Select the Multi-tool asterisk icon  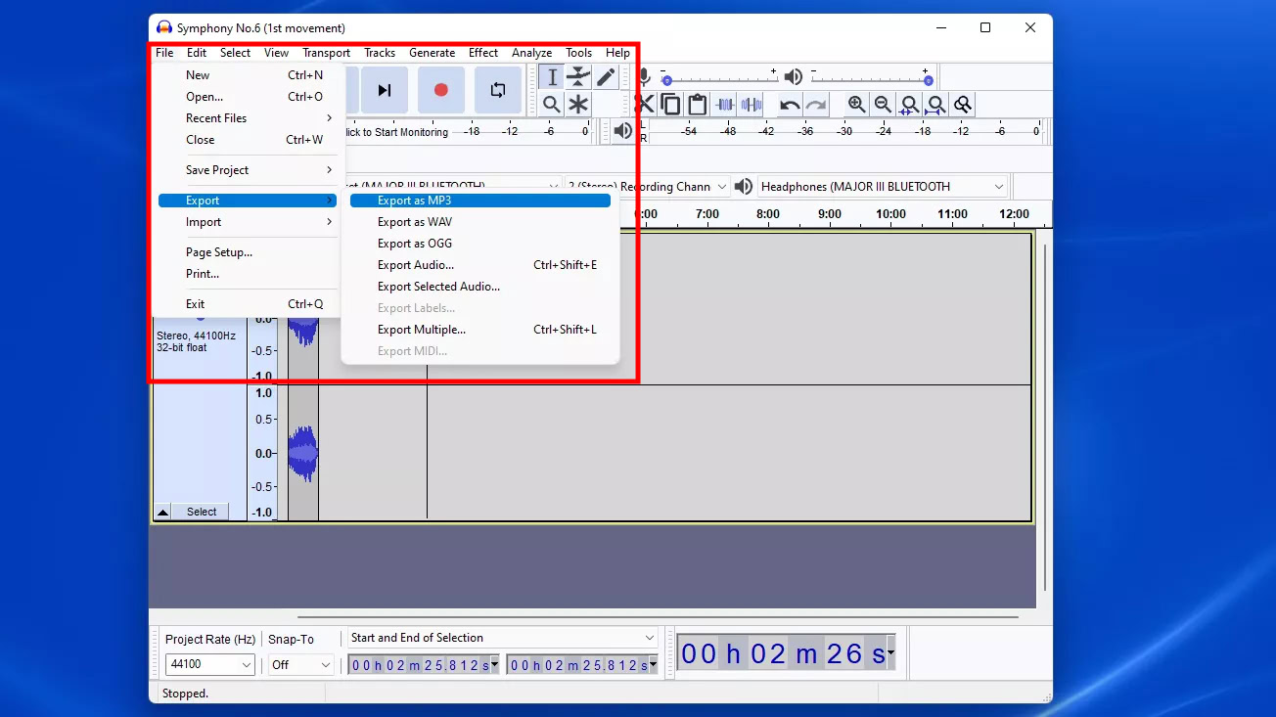click(579, 105)
